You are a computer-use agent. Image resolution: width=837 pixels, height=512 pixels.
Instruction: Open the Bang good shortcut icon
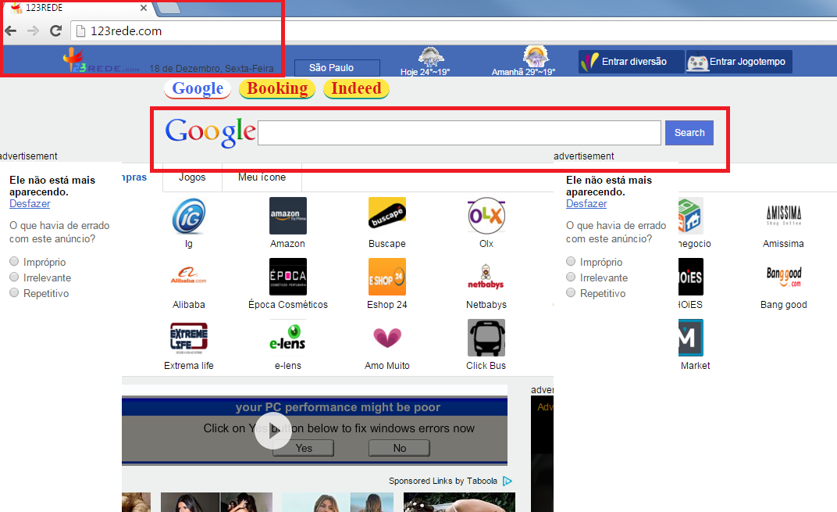[x=783, y=277]
